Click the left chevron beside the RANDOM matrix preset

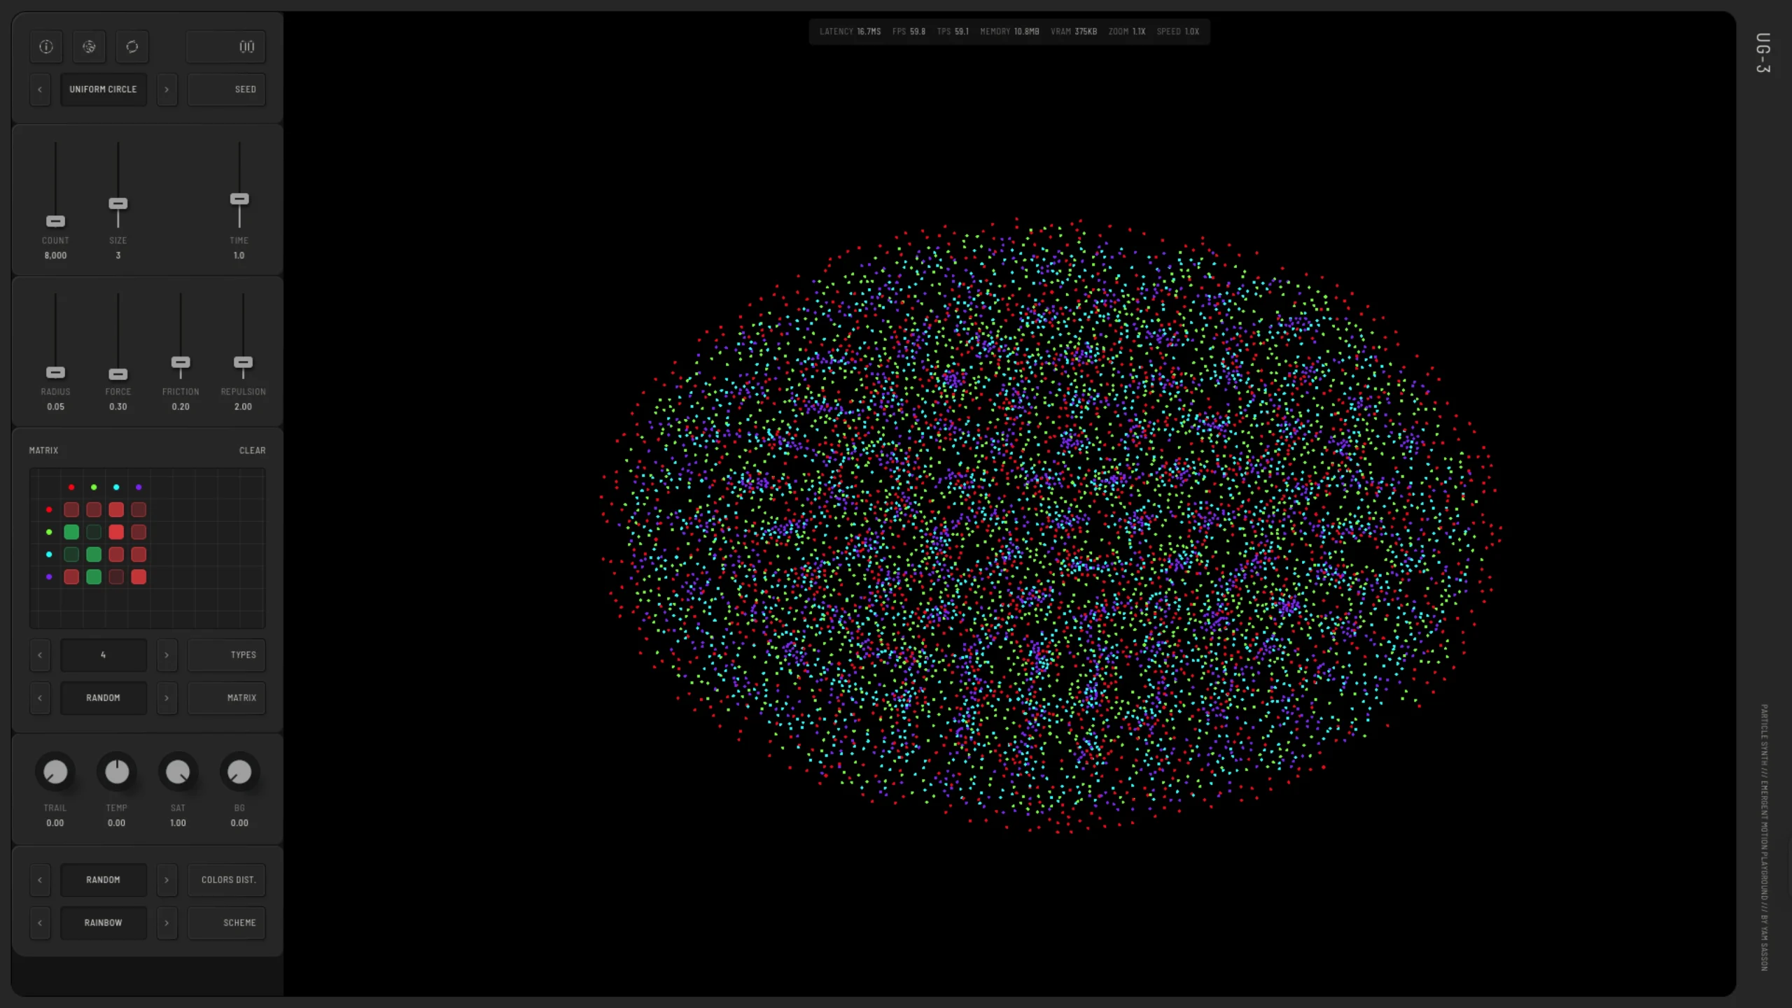click(40, 697)
